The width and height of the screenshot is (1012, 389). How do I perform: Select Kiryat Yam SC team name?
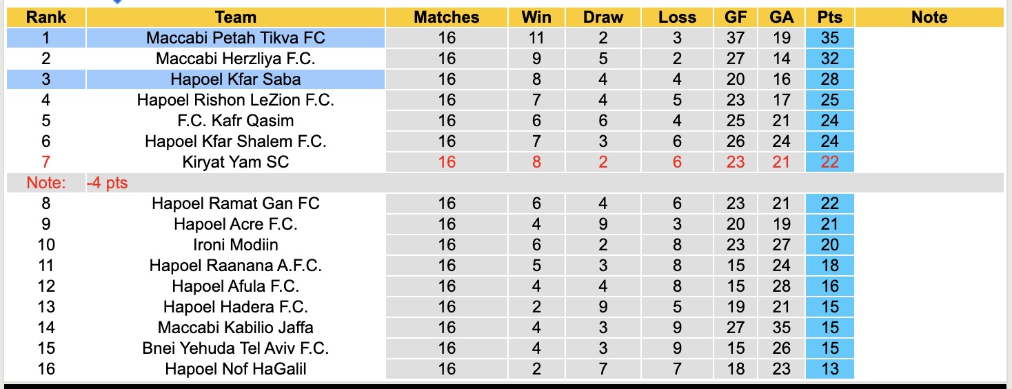coord(235,162)
